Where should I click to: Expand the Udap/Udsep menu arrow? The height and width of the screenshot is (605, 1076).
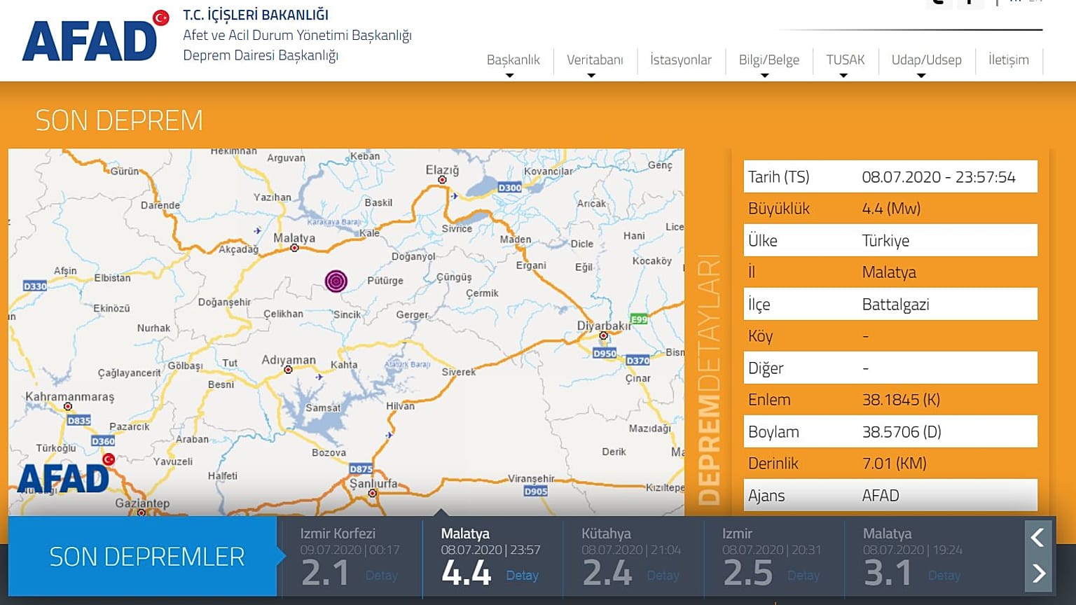(921, 76)
